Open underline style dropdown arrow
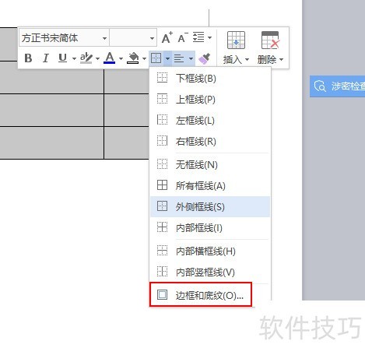The width and height of the screenshot is (365, 355). (x=74, y=58)
